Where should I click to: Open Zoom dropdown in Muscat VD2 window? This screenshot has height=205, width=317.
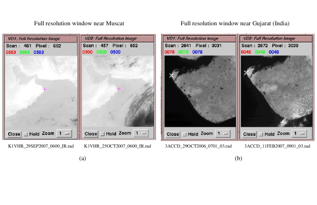pos(141,133)
